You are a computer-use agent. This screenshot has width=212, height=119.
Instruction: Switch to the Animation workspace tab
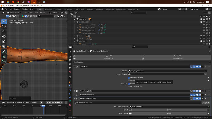[99, 10]
